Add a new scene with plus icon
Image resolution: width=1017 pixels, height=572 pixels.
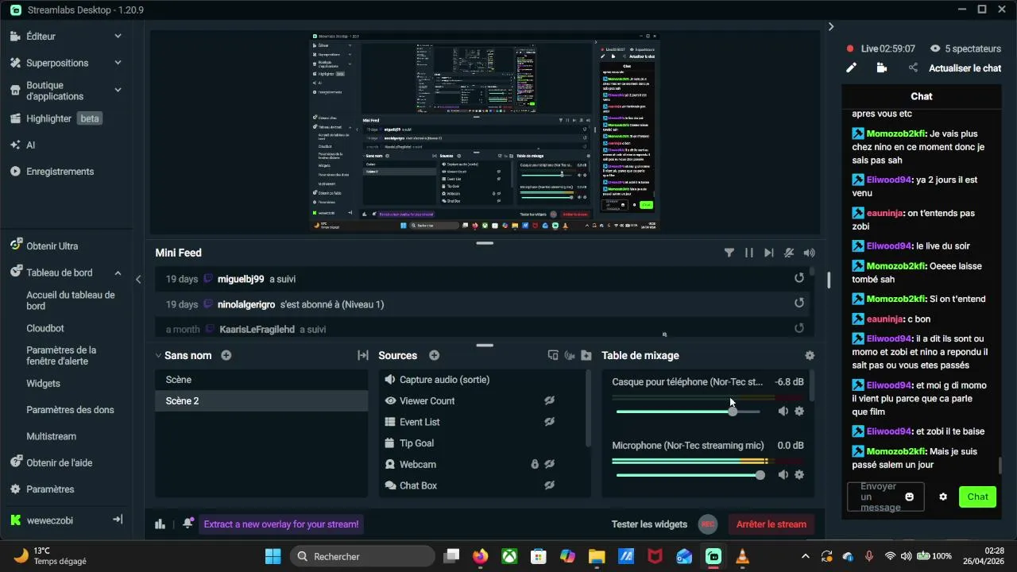pyautogui.click(x=226, y=355)
